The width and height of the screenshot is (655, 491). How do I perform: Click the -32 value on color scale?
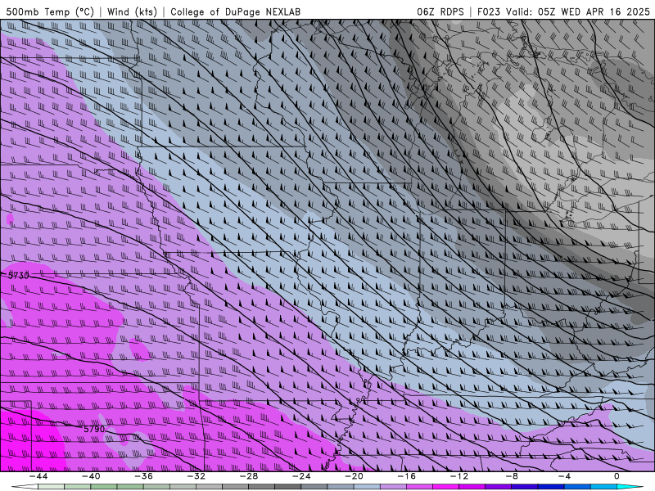196,476
